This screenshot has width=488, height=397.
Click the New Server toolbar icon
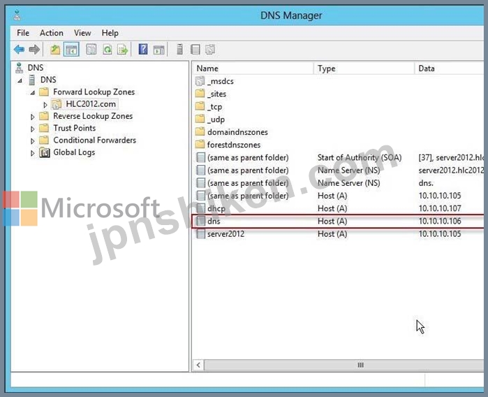pos(179,49)
